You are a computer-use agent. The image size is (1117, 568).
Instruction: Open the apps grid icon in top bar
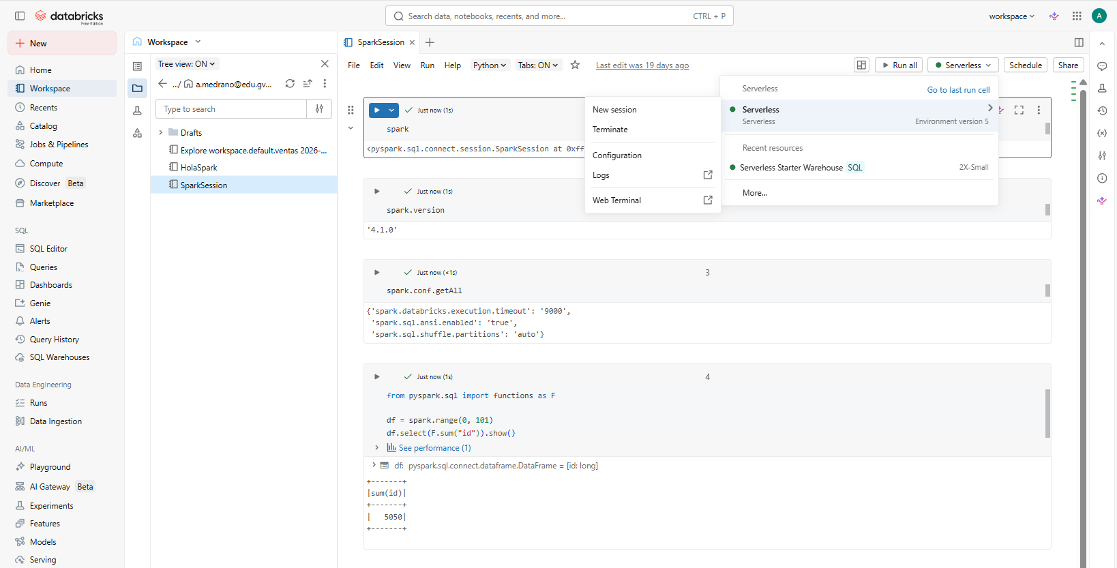point(1077,16)
